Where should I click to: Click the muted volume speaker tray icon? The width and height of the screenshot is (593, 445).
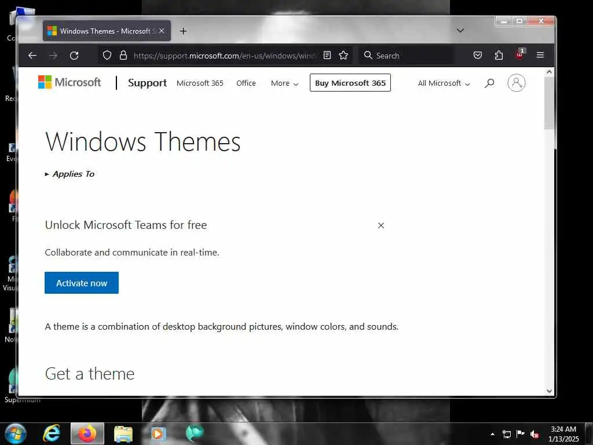pyautogui.click(x=535, y=434)
